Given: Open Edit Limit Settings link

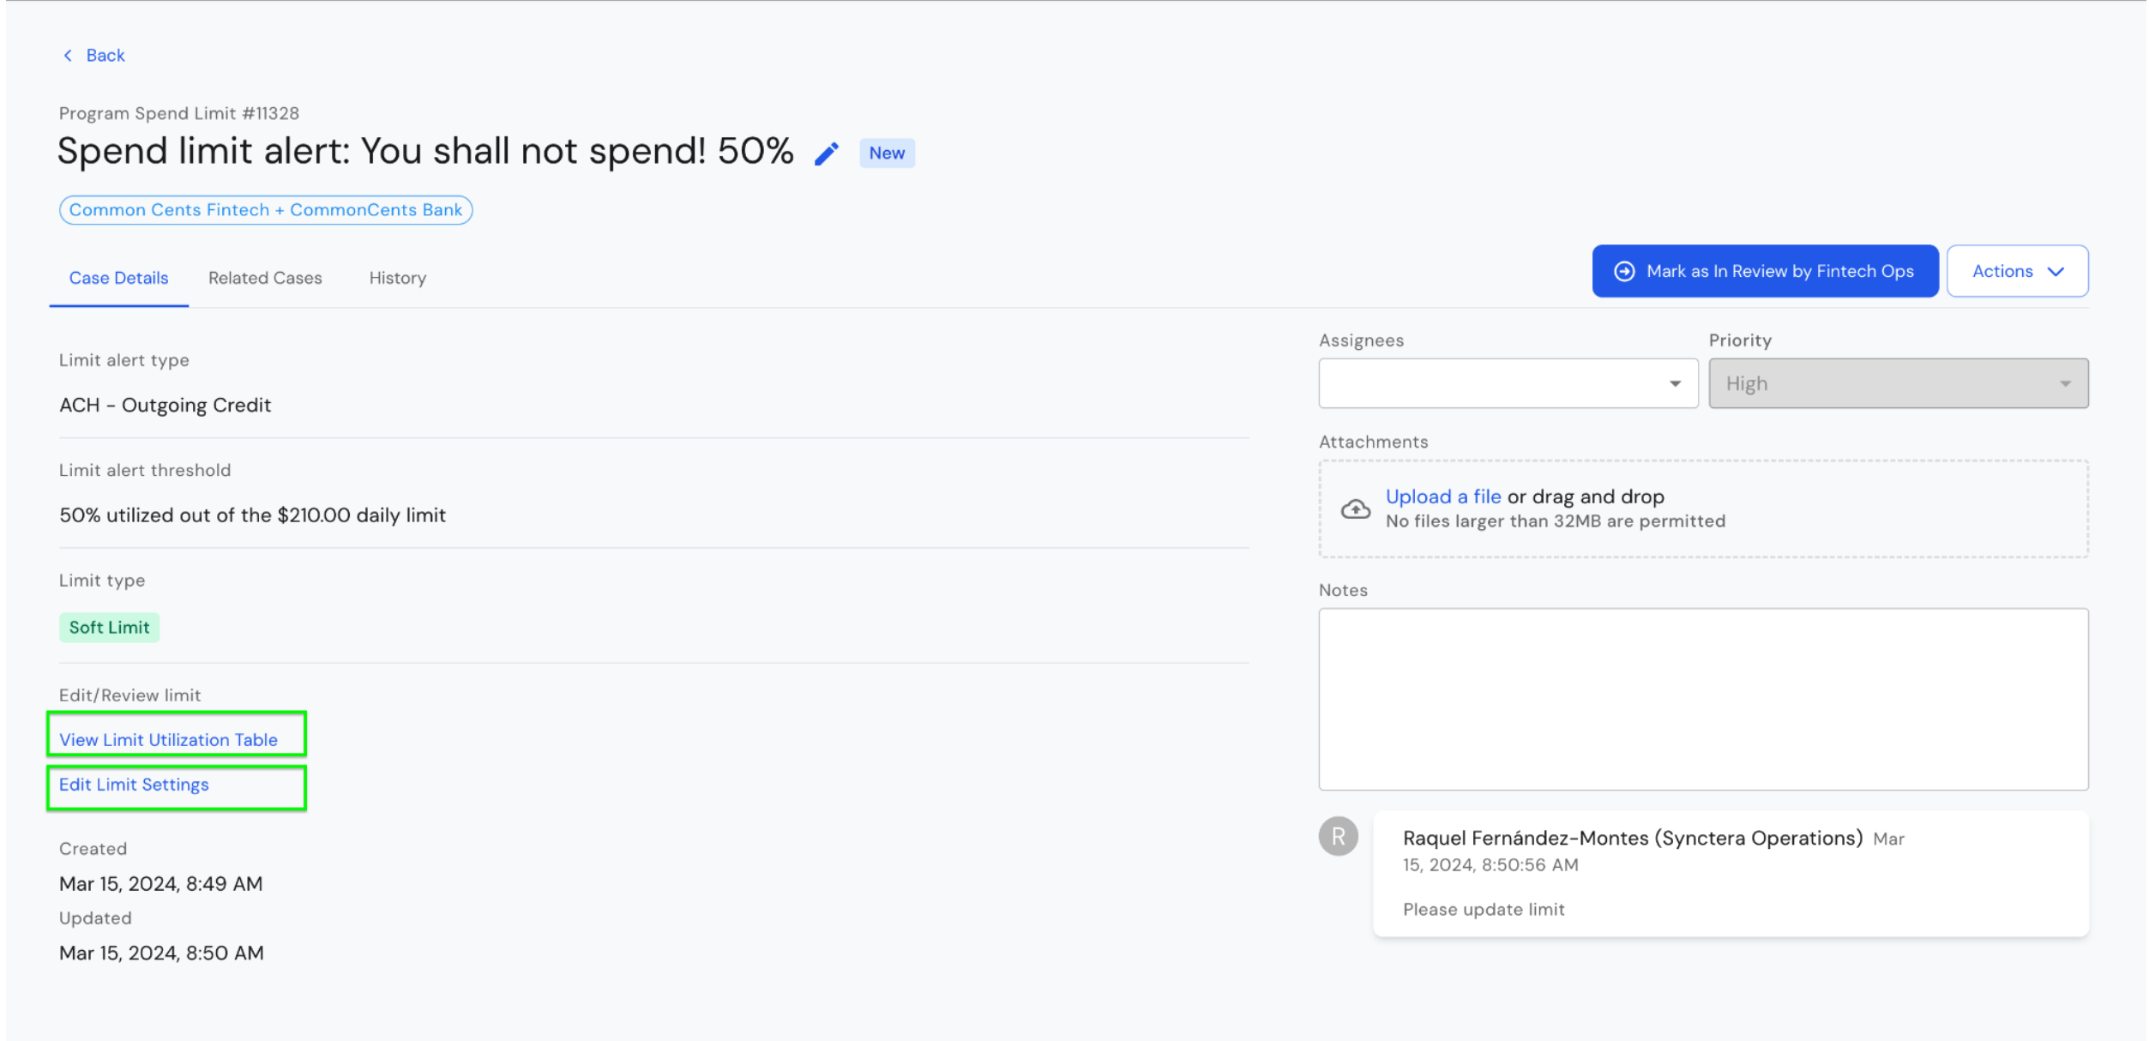Looking at the screenshot, I should (134, 785).
